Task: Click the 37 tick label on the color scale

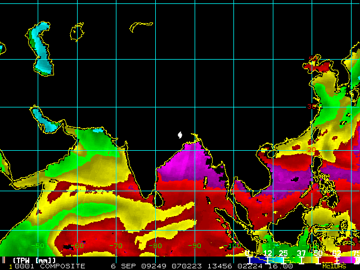Action: coord(301,253)
